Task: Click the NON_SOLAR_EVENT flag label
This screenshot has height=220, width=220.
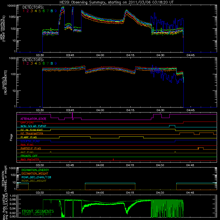Action: click(x=33, y=126)
